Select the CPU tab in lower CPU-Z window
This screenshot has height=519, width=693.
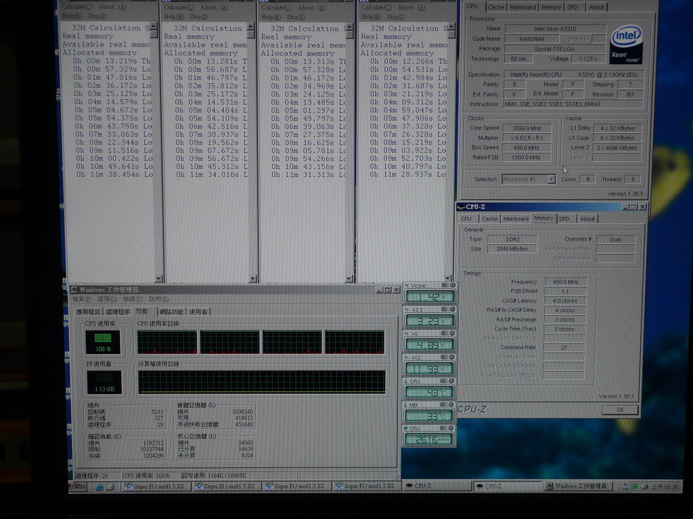click(466, 219)
